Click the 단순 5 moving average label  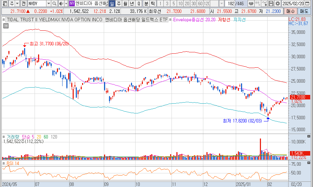(28, 137)
